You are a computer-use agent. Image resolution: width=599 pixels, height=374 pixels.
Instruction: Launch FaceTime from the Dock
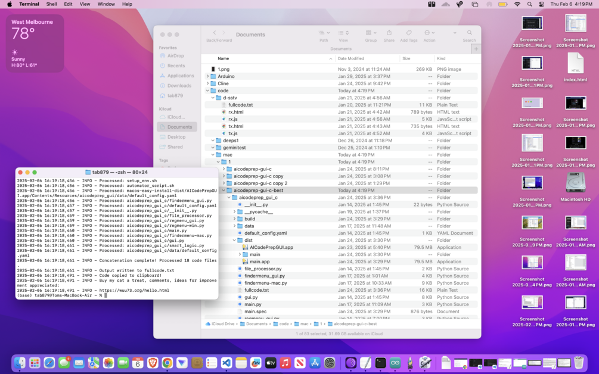click(x=123, y=363)
